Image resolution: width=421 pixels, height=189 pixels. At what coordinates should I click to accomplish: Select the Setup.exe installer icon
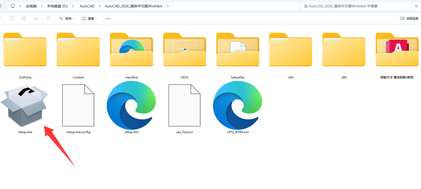(x=24, y=106)
